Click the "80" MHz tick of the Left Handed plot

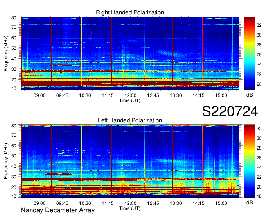[14, 126]
